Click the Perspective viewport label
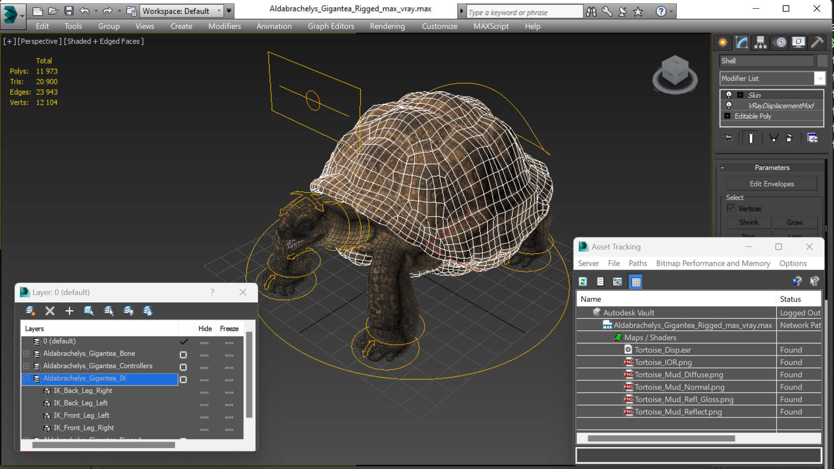Screen dimensions: 834x469 40,41
